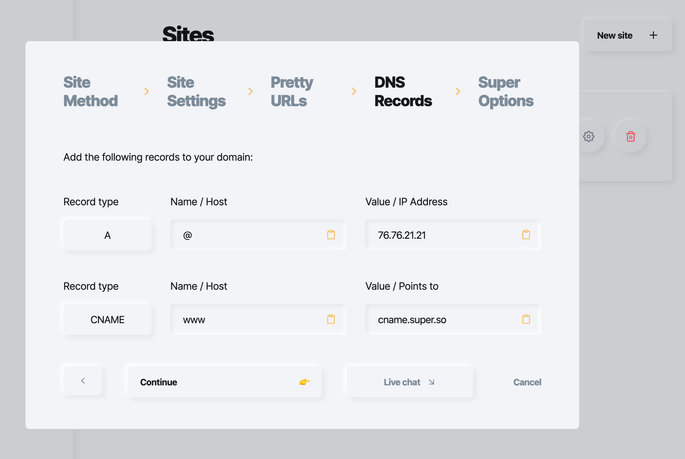Go to the Site Method step
Screen dimensions: 685x459
pos(91,92)
